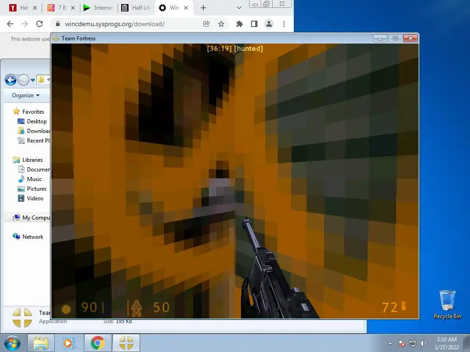
Task: Open Videos library in sidebar
Action: tap(31, 198)
